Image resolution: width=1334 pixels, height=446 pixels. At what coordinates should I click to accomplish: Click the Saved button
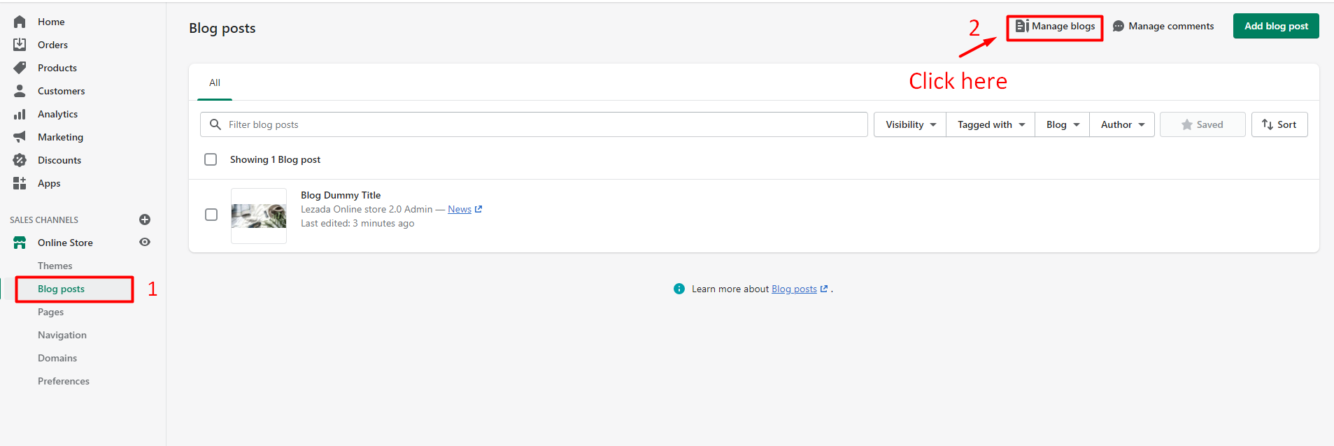1202,124
